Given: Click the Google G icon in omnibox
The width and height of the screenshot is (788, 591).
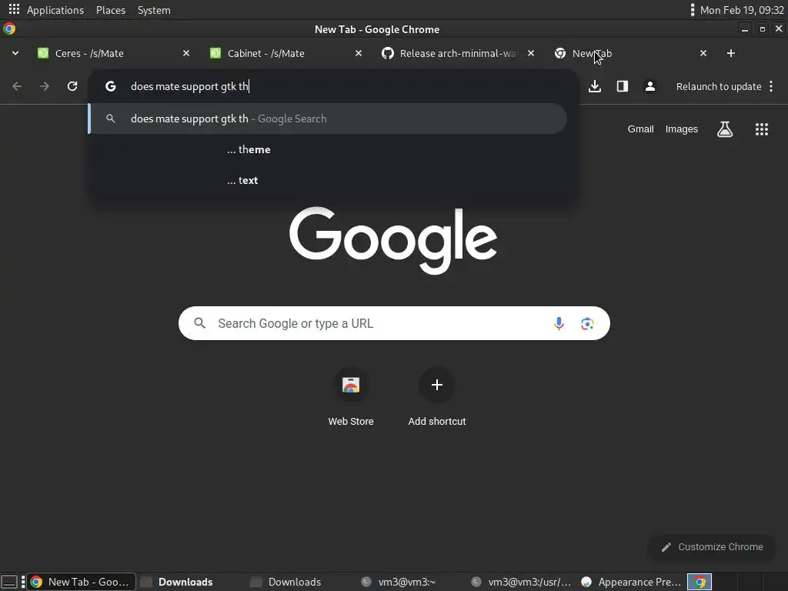Looking at the screenshot, I should pyautogui.click(x=111, y=86).
